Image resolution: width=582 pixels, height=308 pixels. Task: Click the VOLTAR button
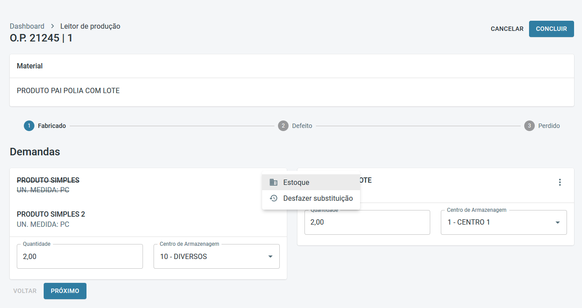[x=25, y=291]
